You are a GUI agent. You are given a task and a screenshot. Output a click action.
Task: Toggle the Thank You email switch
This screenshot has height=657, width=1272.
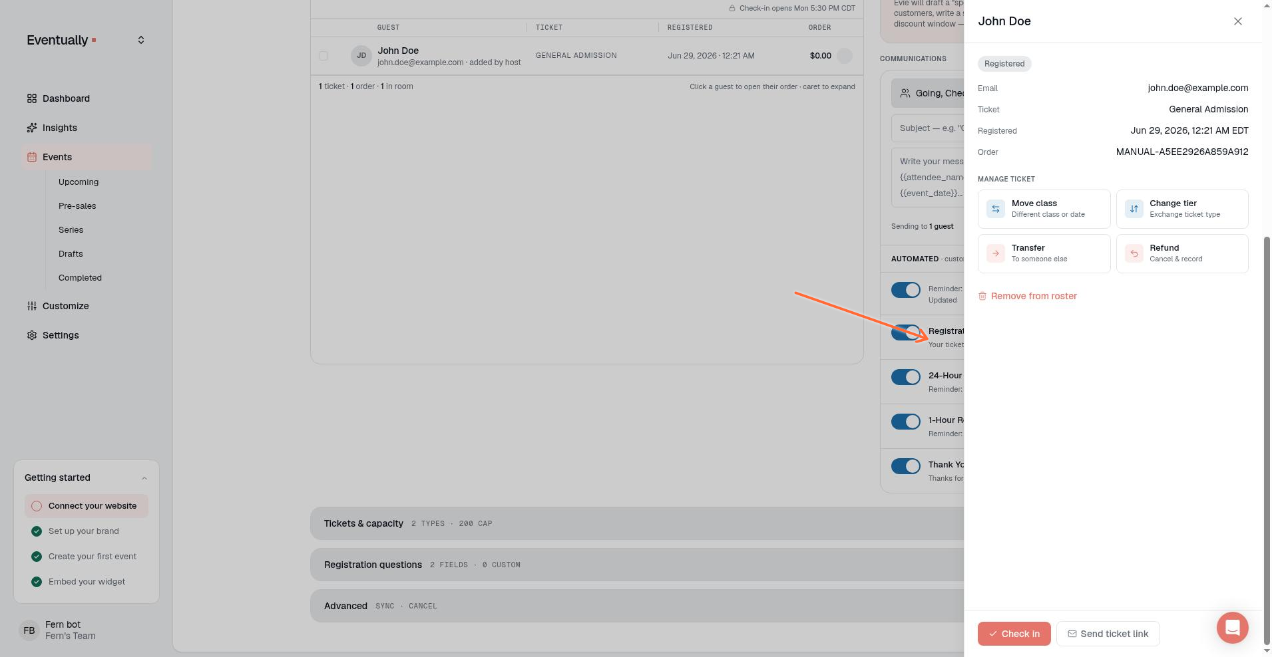(906, 466)
